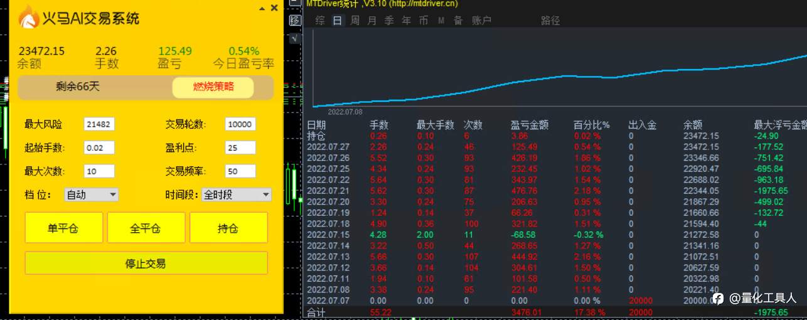
Task: Switch to the 币 currency tab
Action: pyautogui.click(x=424, y=21)
